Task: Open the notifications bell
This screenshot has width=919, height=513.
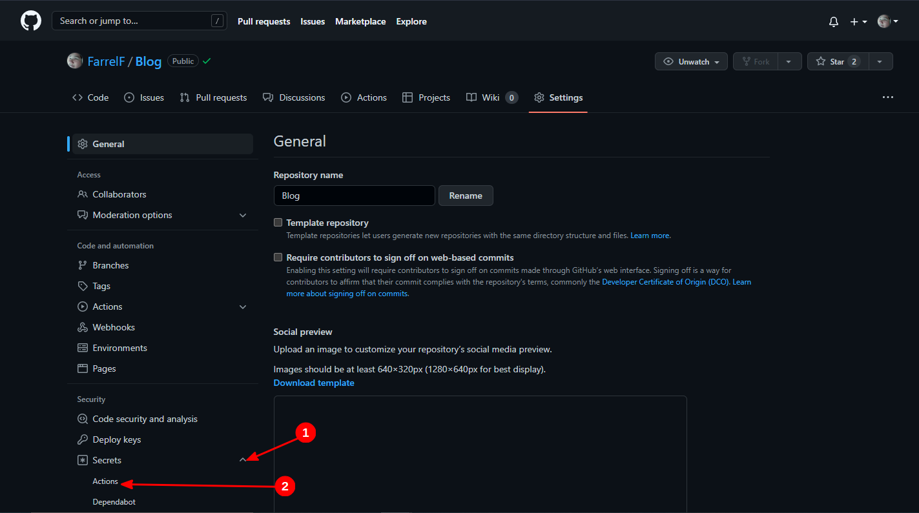Action: (834, 21)
